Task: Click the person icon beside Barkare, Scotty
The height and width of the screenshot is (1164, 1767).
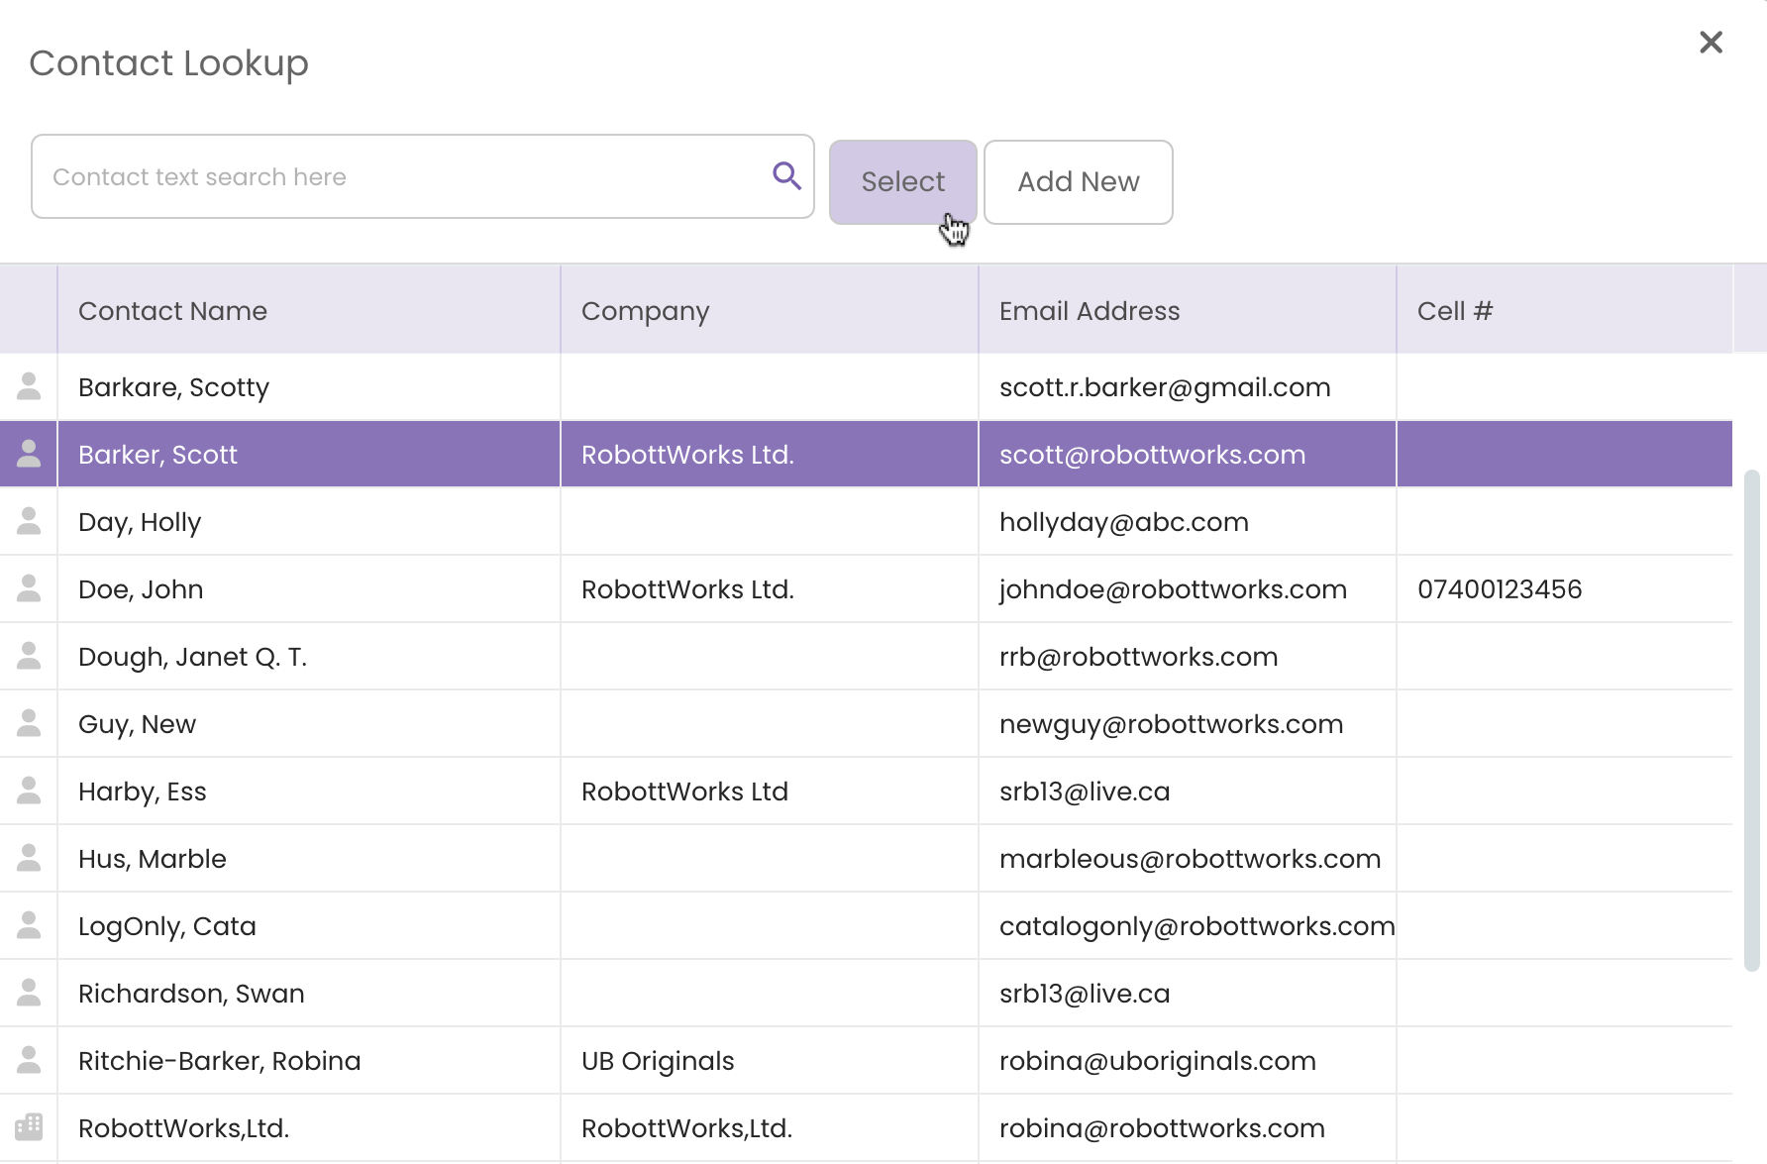Action: [29, 386]
